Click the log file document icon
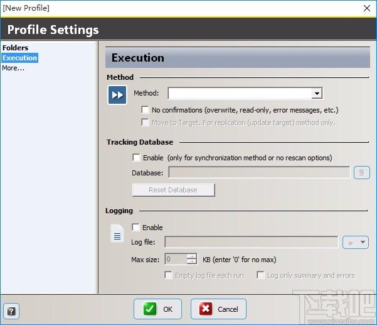The height and width of the screenshot is (325, 377). click(117, 233)
